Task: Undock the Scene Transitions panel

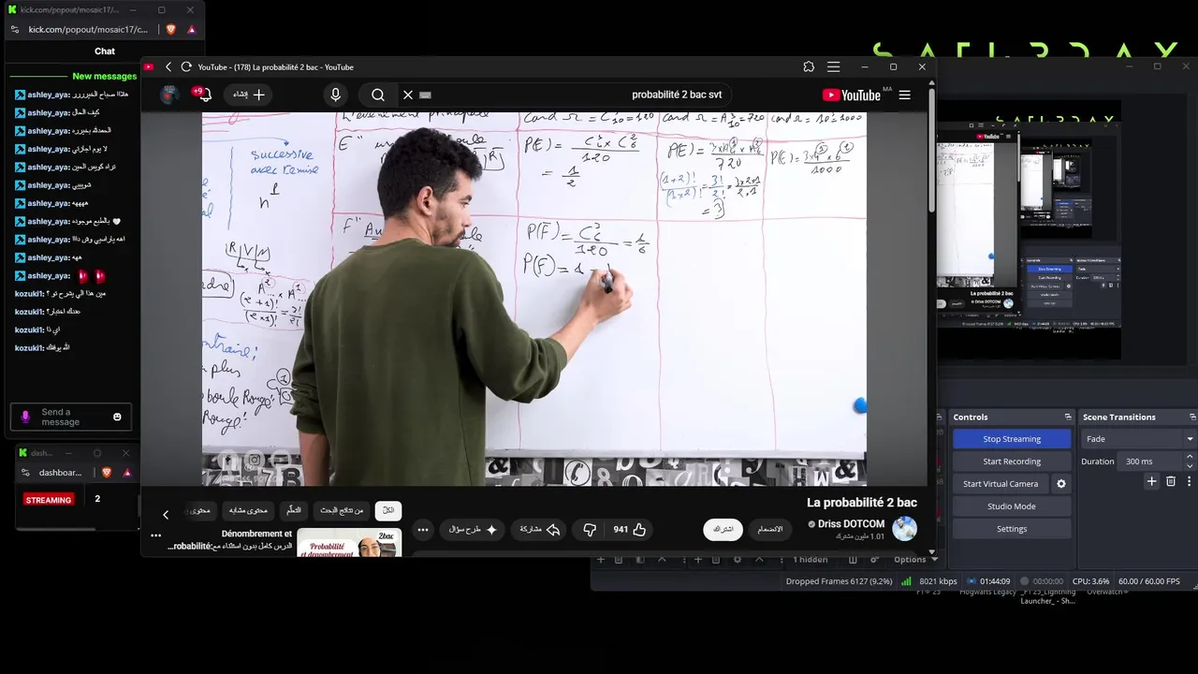Action: pos(1192,417)
